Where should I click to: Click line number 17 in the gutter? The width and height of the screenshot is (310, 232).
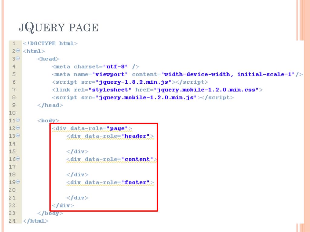pyautogui.click(x=12, y=167)
